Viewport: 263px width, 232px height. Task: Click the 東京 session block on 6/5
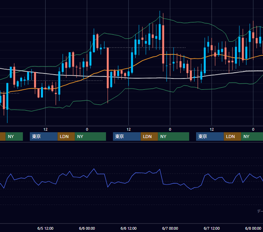click(x=44, y=136)
